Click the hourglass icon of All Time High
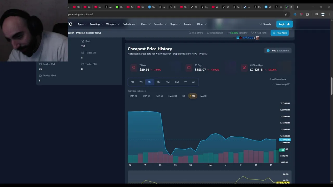333x187 pixels. [244, 68]
